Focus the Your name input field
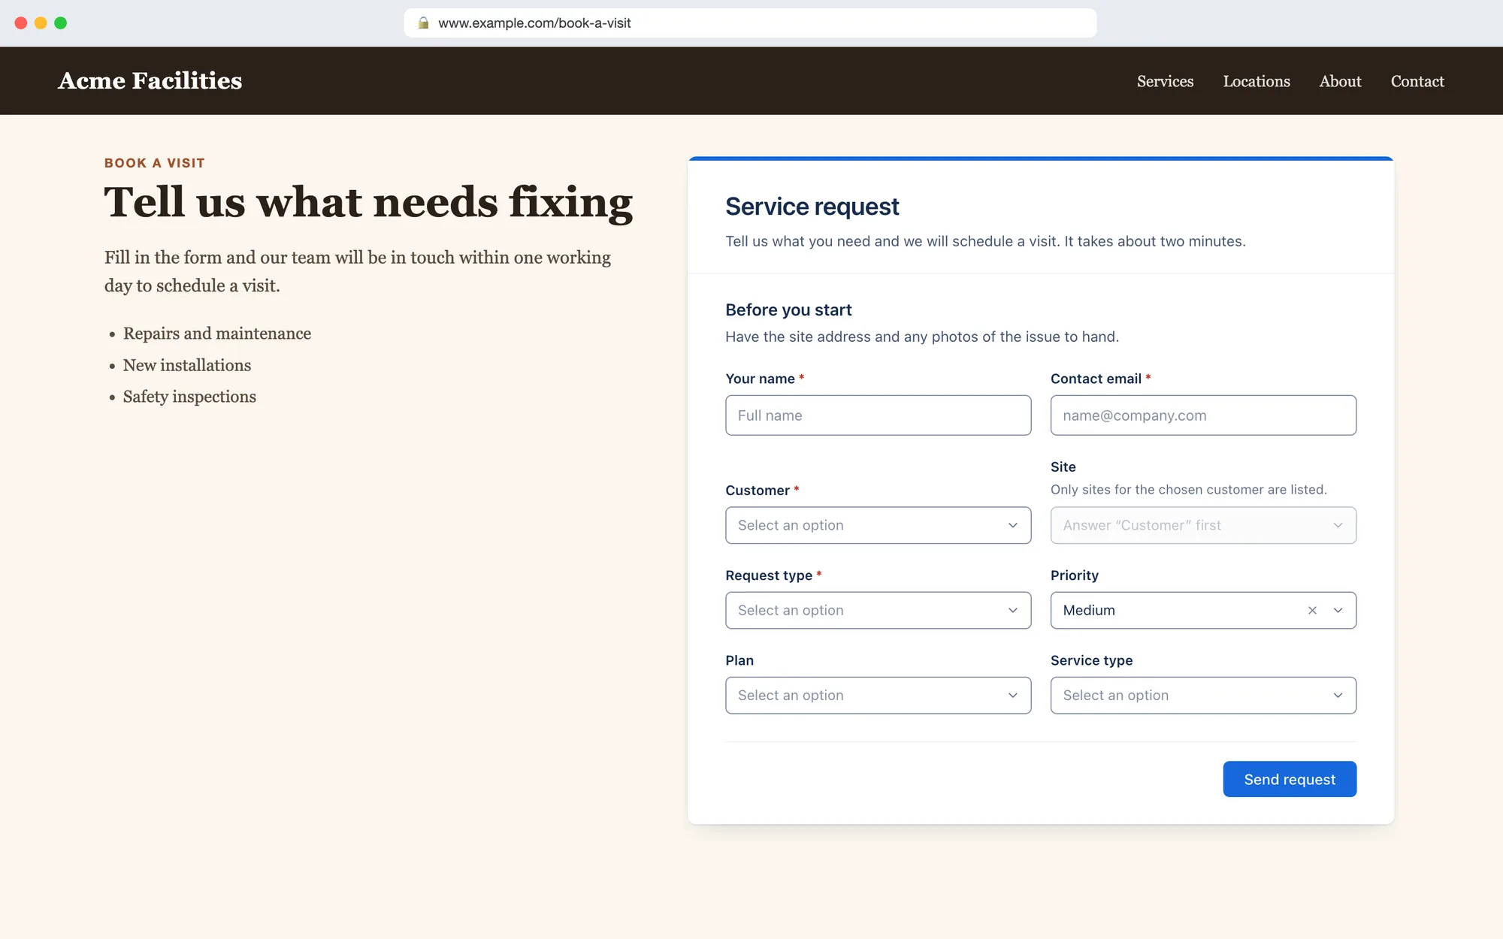Viewport: 1503px width, 939px height. click(x=878, y=415)
